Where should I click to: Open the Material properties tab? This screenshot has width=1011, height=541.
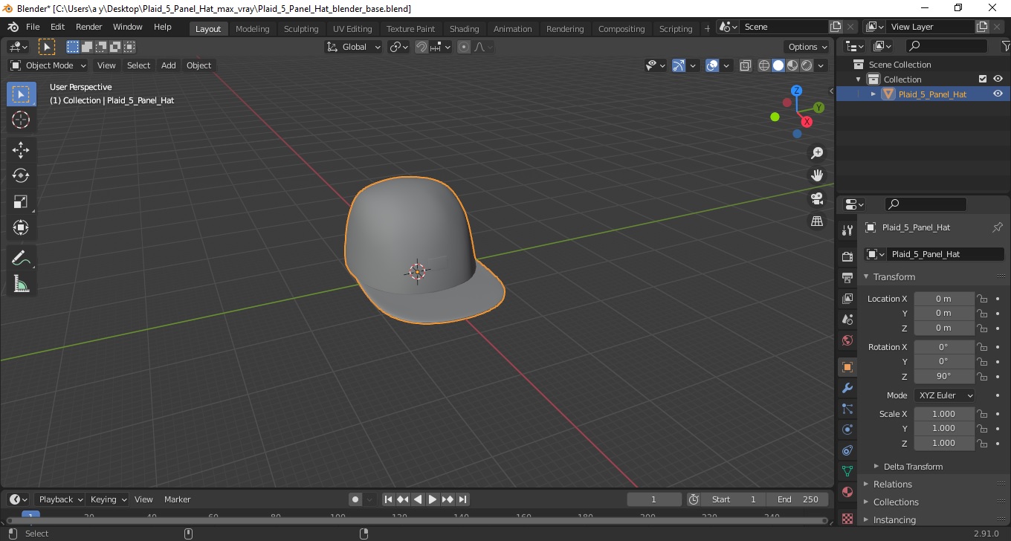tap(847, 492)
